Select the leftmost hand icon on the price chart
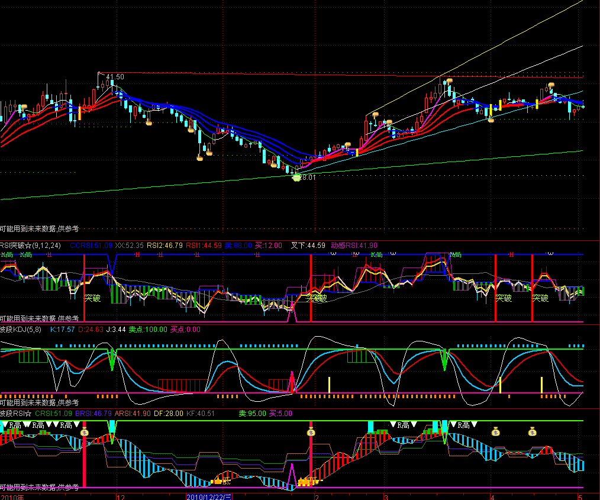The height and width of the screenshot is (500, 600). point(24,108)
